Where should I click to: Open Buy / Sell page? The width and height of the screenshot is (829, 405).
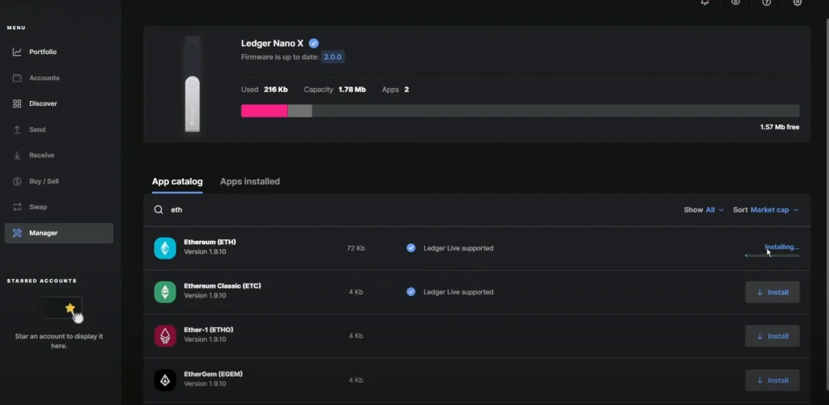pyautogui.click(x=58, y=181)
